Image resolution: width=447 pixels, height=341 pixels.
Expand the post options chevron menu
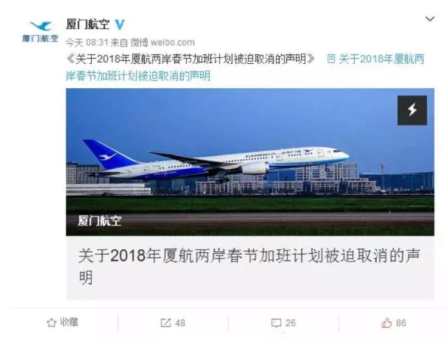(430, 19)
